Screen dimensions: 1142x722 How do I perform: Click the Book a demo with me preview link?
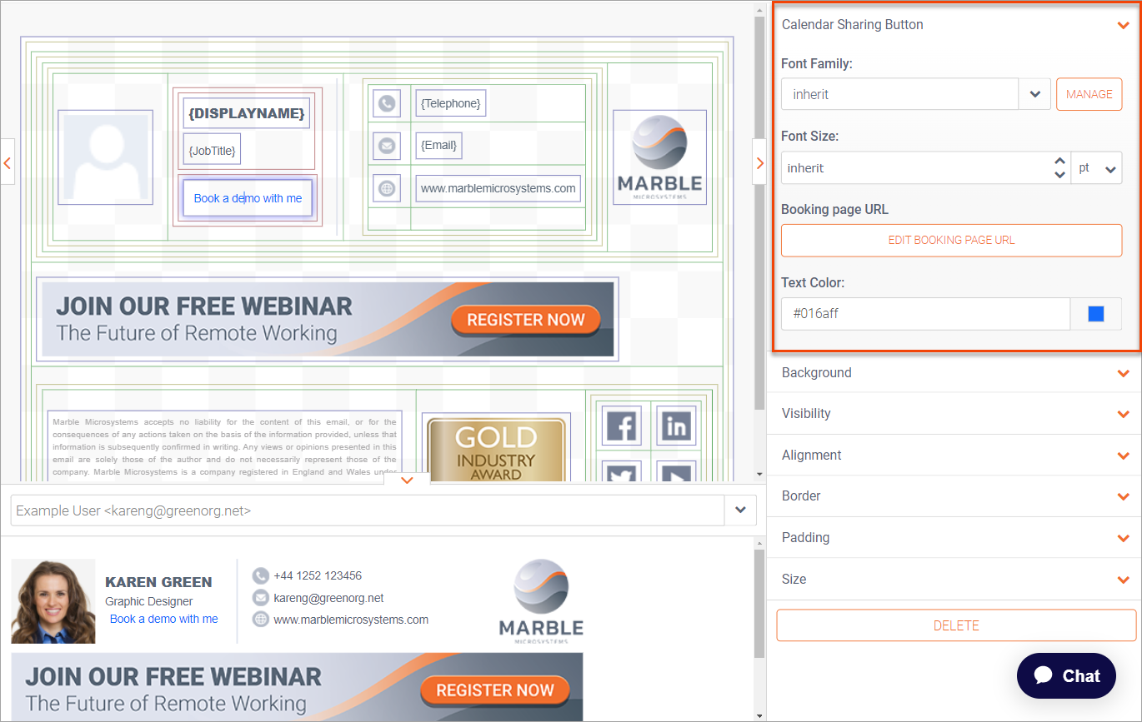164,619
